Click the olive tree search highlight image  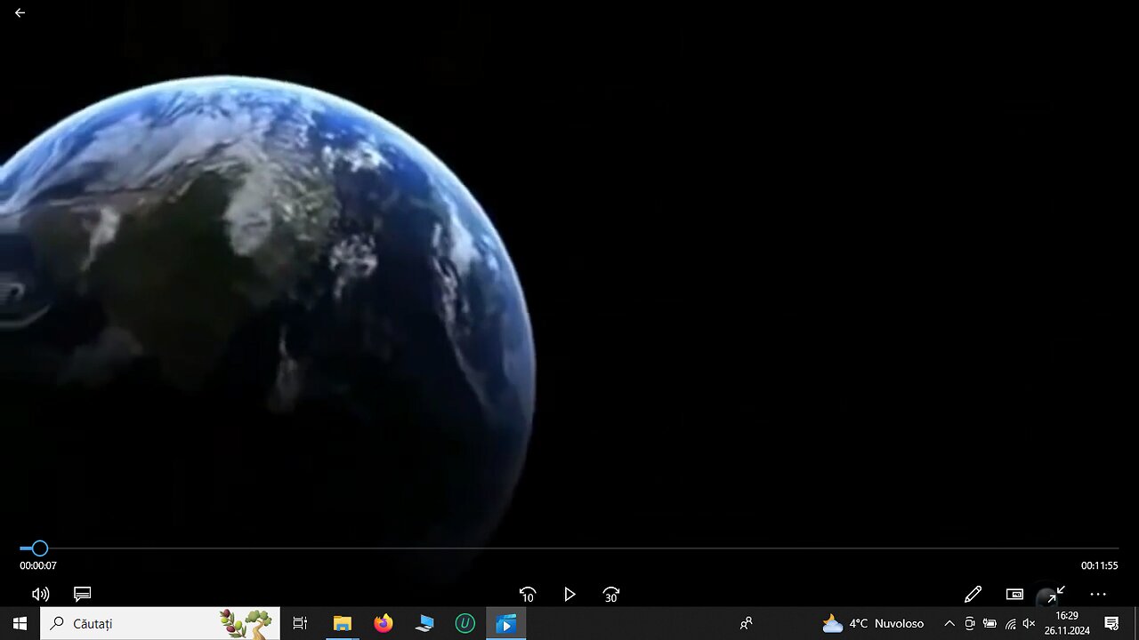tap(246, 623)
